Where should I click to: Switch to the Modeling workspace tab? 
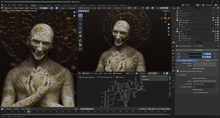[40, 5]
